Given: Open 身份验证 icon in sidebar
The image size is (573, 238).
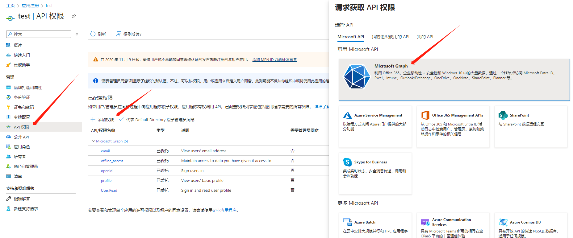Looking at the screenshot, I should (x=8, y=97).
